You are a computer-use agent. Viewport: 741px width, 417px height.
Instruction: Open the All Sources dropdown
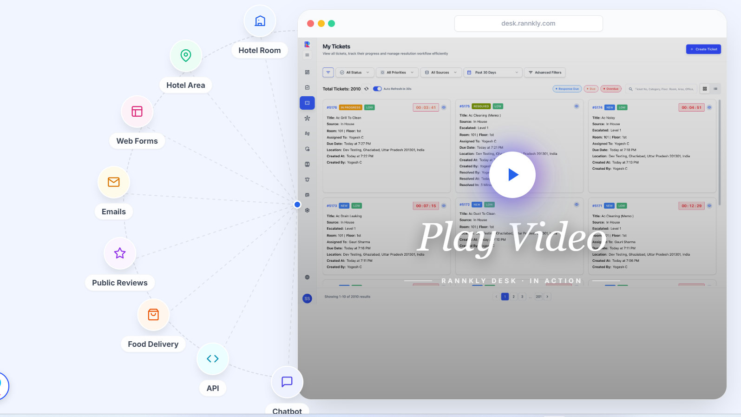coord(441,73)
